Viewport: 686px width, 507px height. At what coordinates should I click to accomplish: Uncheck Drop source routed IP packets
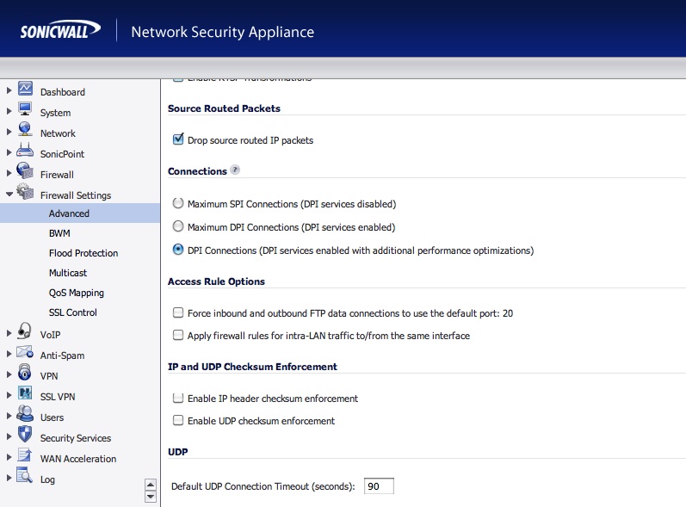coord(178,139)
